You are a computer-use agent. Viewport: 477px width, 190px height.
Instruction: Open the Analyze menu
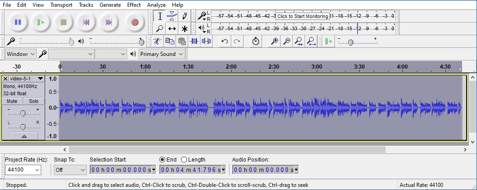pos(157,5)
